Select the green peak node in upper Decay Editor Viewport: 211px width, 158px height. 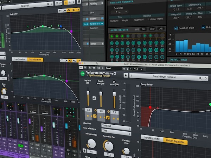(x=43, y=26)
